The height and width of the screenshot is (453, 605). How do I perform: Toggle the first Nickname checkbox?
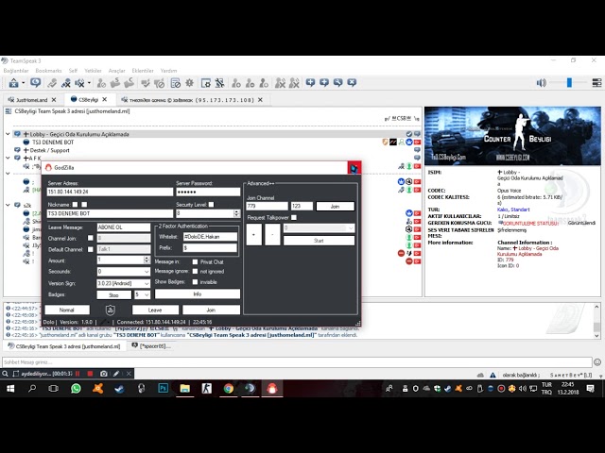tap(76, 205)
